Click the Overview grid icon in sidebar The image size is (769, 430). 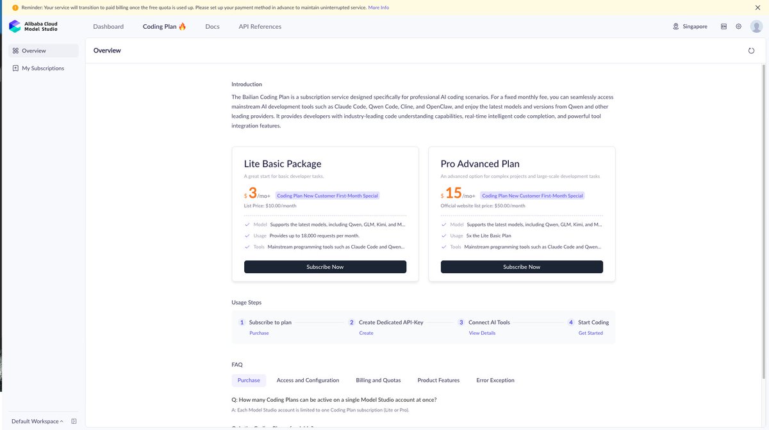point(15,51)
